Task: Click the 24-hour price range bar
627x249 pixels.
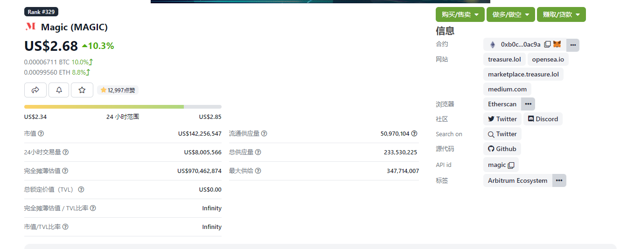Action: [123, 107]
